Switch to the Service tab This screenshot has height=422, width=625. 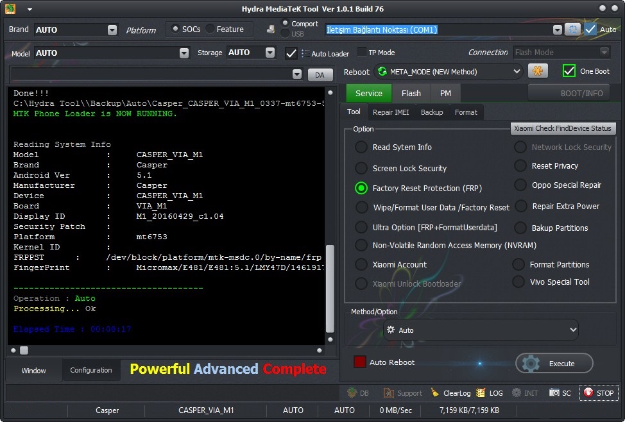[369, 93]
